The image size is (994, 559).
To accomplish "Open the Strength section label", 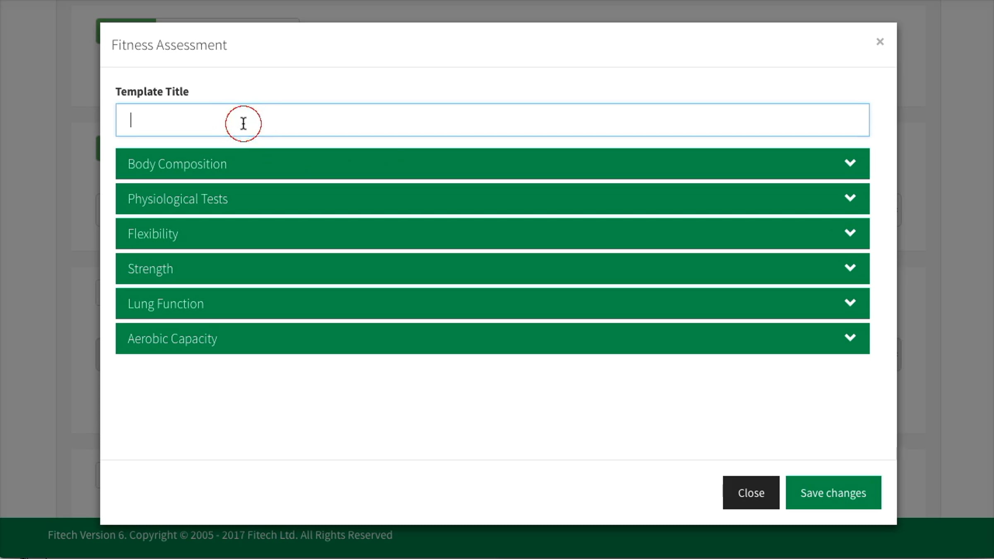I will [150, 269].
